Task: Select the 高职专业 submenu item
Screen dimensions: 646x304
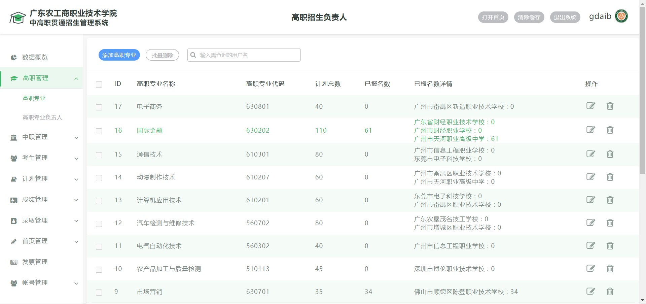Action: coord(34,98)
